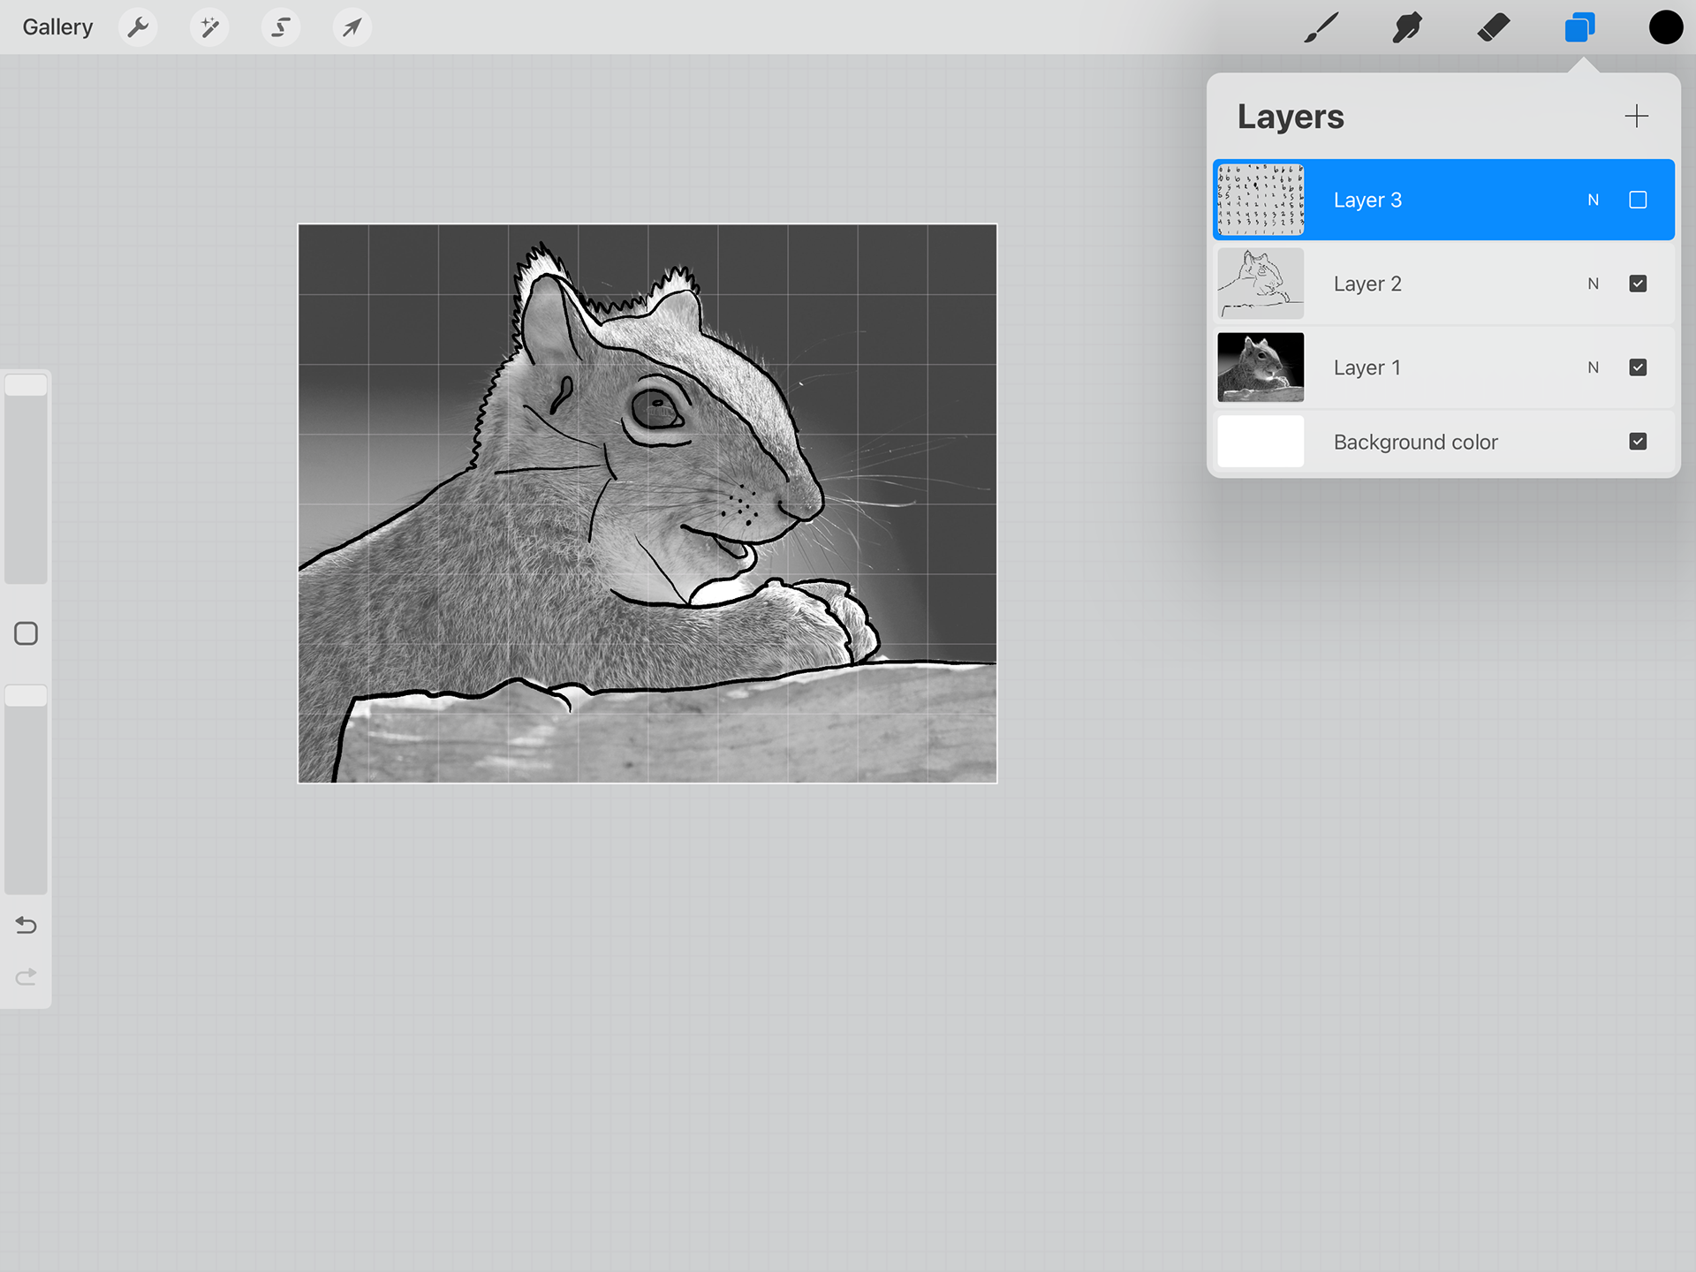Tap the Layer 3 name label
1696x1272 pixels.
pos(1367,200)
